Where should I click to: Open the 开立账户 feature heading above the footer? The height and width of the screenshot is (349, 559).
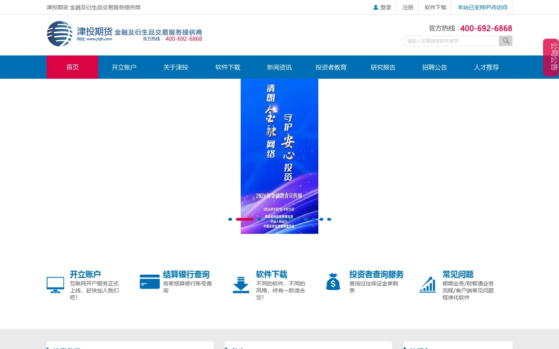(x=85, y=275)
